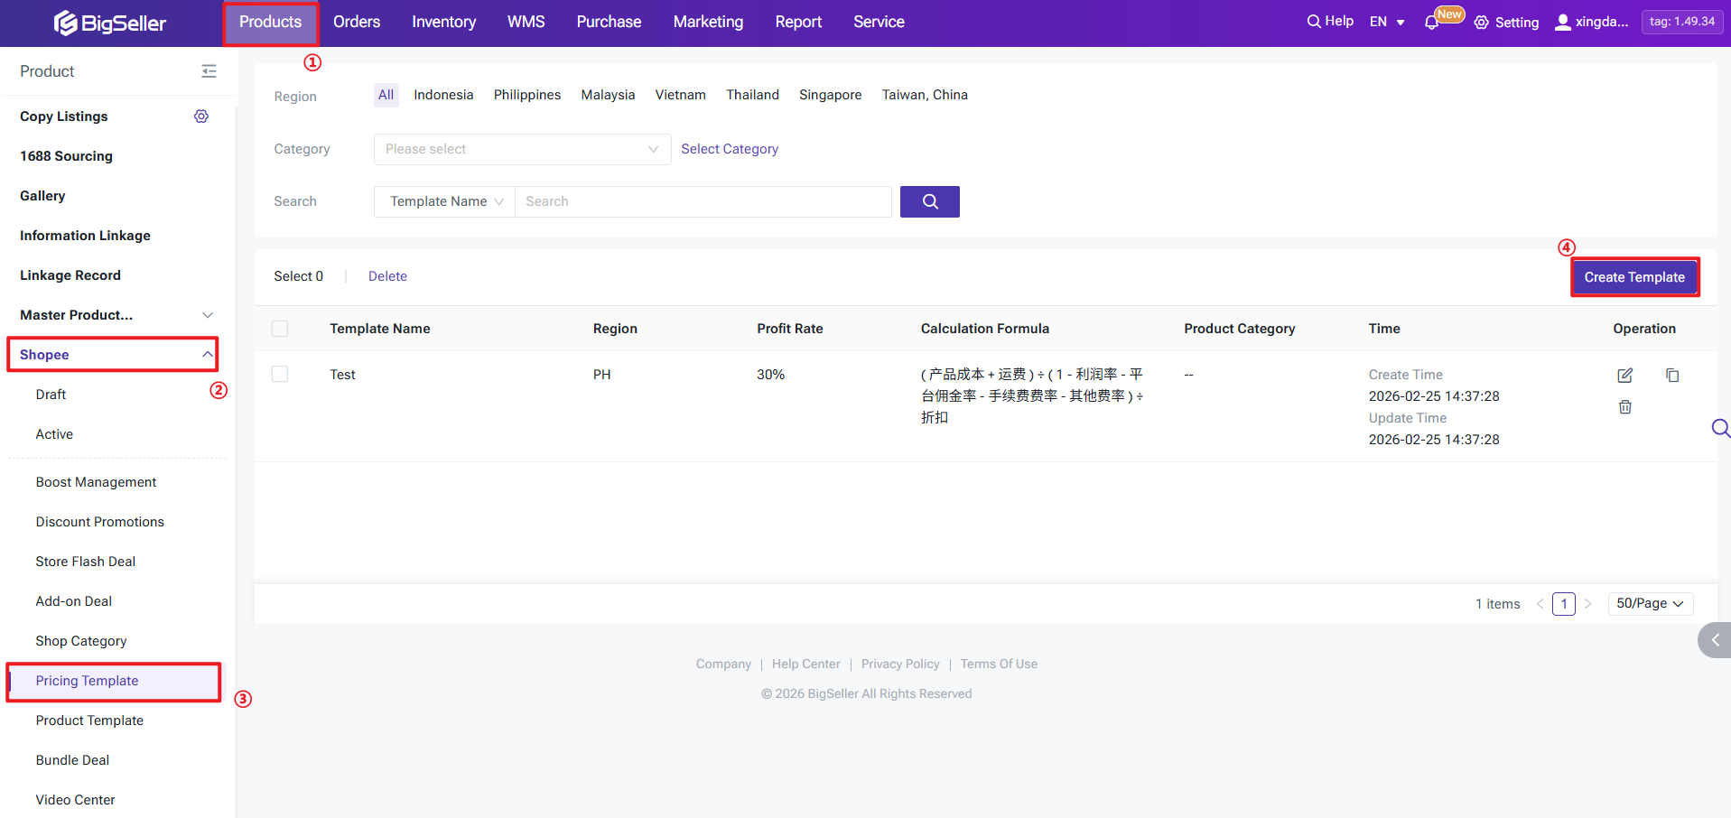Click the BigSeller logo
Image resolution: width=1731 pixels, height=818 pixels.
pos(110,23)
